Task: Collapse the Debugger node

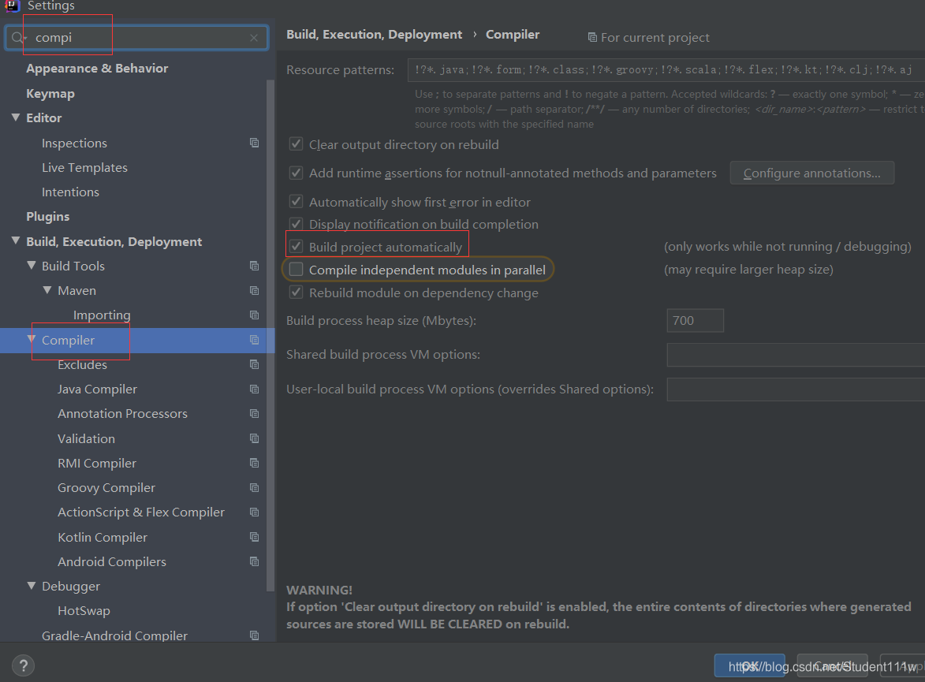Action: click(32, 585)
